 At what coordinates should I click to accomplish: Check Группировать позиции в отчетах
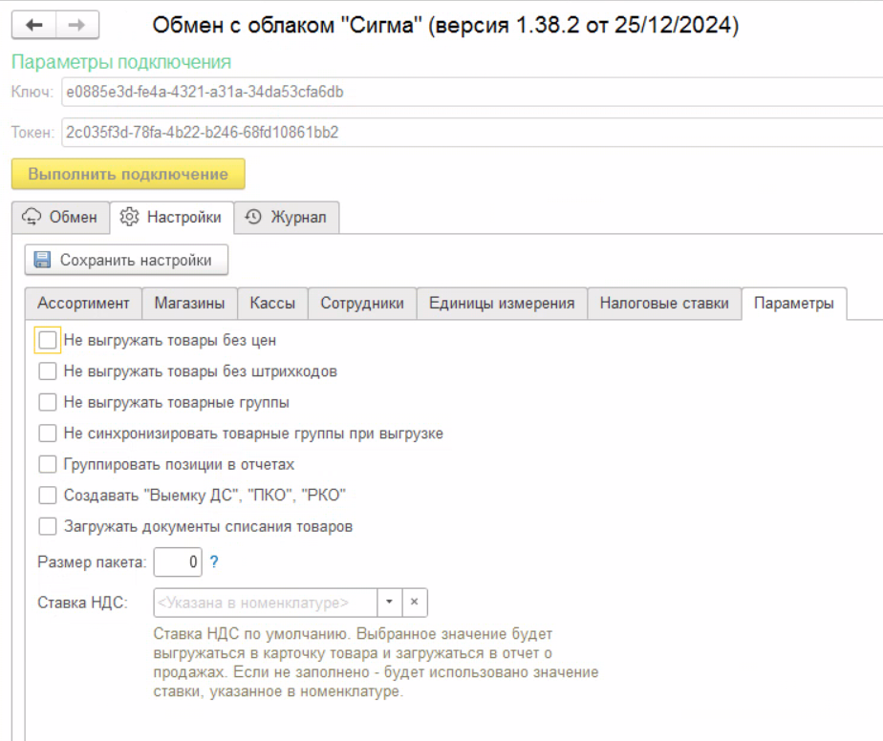click(x=48, y=464)
